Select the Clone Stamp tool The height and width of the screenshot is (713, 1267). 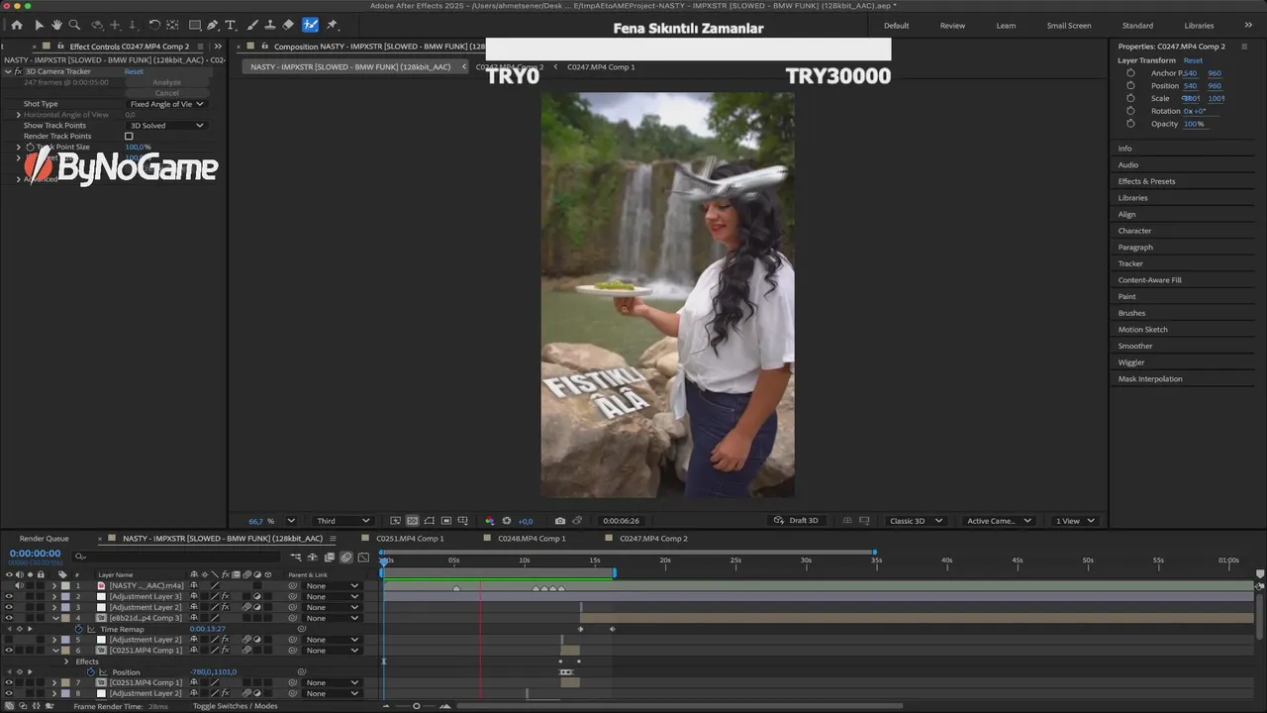pyautogui.click(x=270, y=25)
